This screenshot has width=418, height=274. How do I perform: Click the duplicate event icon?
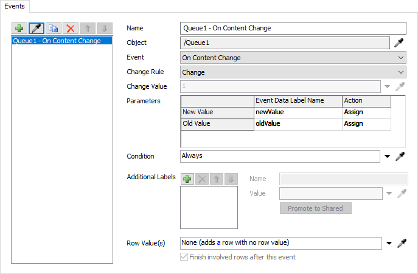coord(54,29)
